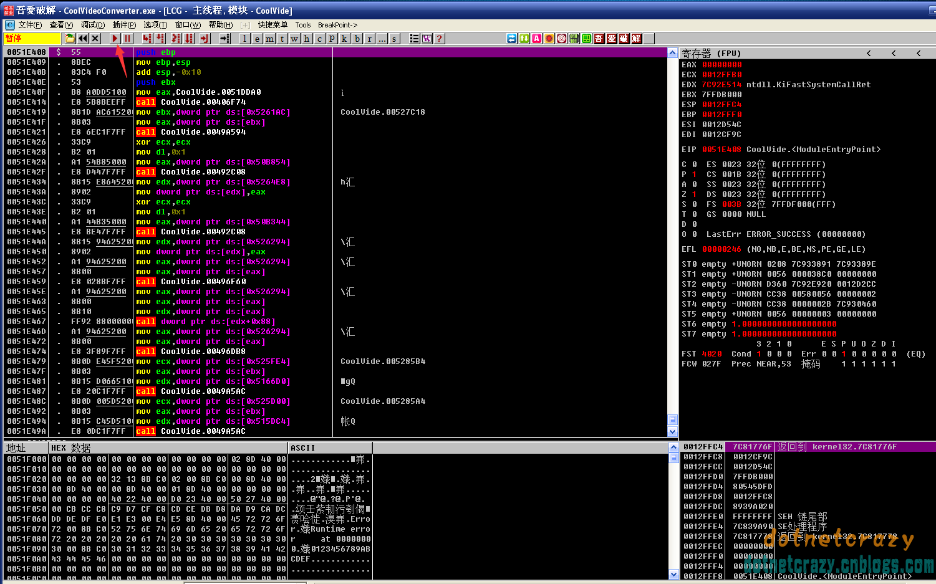Open the 帮助(H) menu
Screen dimensions: 936x584
coord(221,25)
